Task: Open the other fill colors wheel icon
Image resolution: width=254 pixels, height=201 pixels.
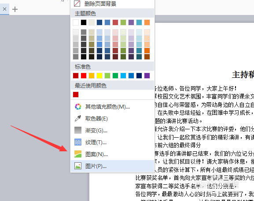Action: (x=78, y=106)
